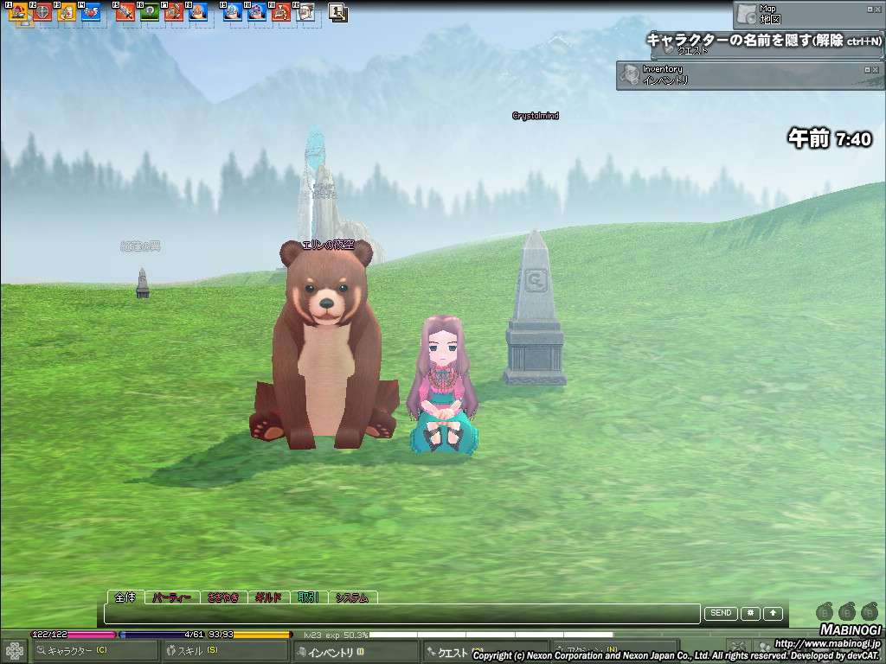Viewport: 886px width, 664px height.
Task: Click the Crystalmind player name label
Action: pyautogui.click(x=535, y=116)
